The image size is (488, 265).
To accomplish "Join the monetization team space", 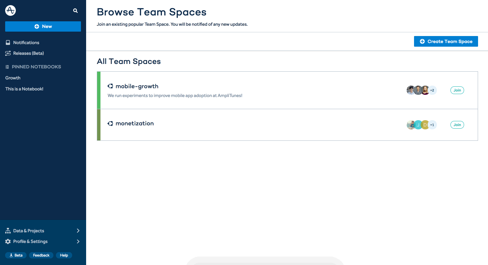I will [457, 125].
